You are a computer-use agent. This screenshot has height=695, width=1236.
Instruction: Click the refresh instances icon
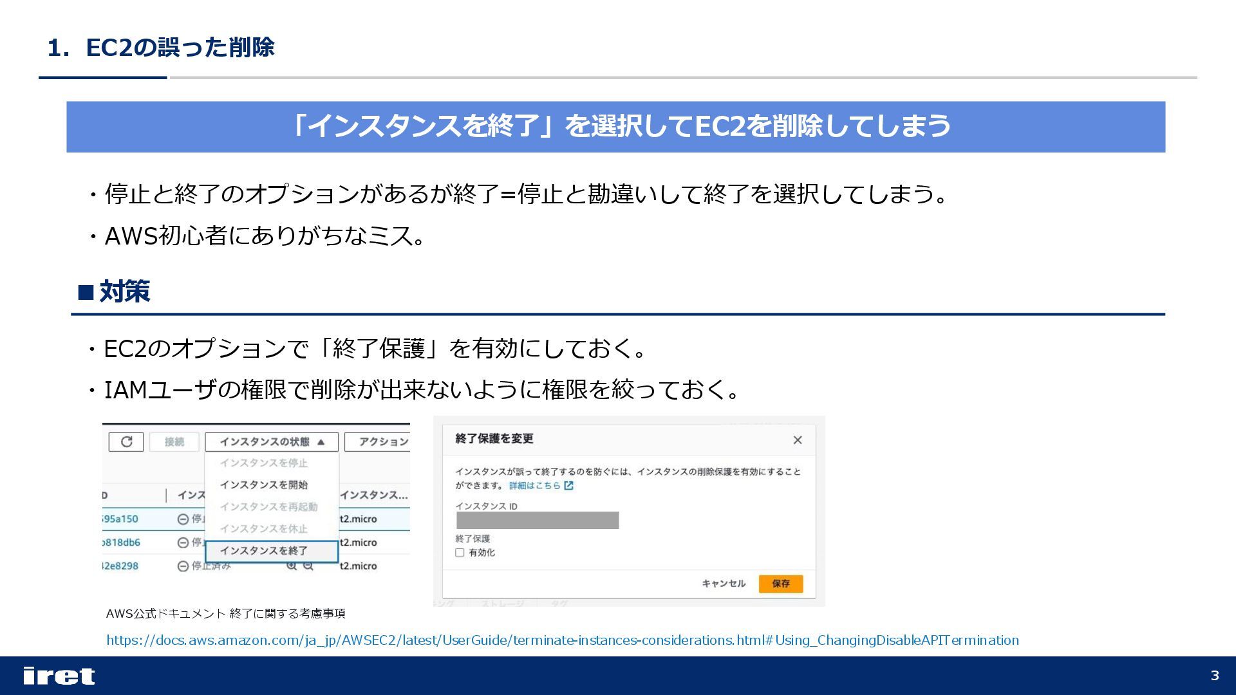pos(126,441)
